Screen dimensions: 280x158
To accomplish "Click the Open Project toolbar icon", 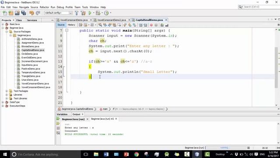I will (17, 13).
